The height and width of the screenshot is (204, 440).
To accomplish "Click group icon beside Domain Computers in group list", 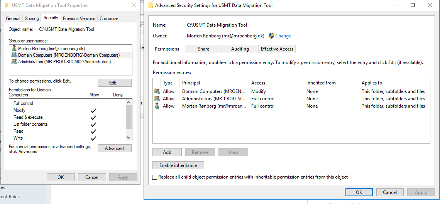I will [14, 55].
